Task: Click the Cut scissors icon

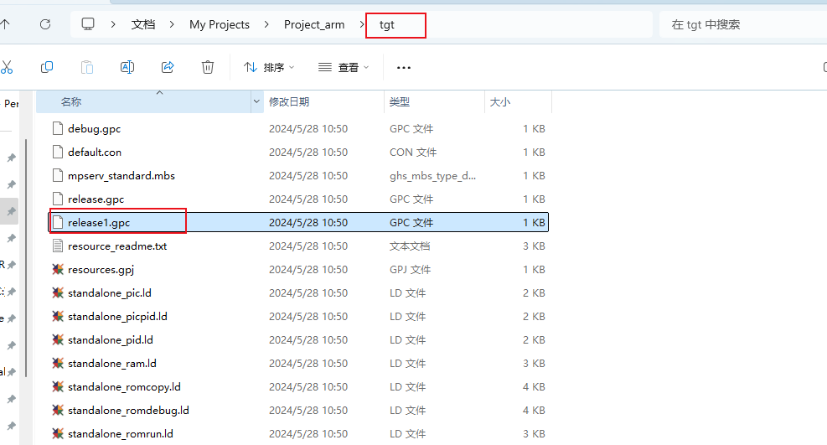Action: [x=7, y=67]
